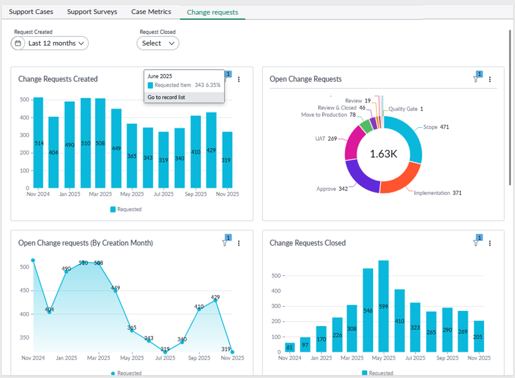
Task: Open more options for Change Requests Closed chart
Action: [490, 243]
